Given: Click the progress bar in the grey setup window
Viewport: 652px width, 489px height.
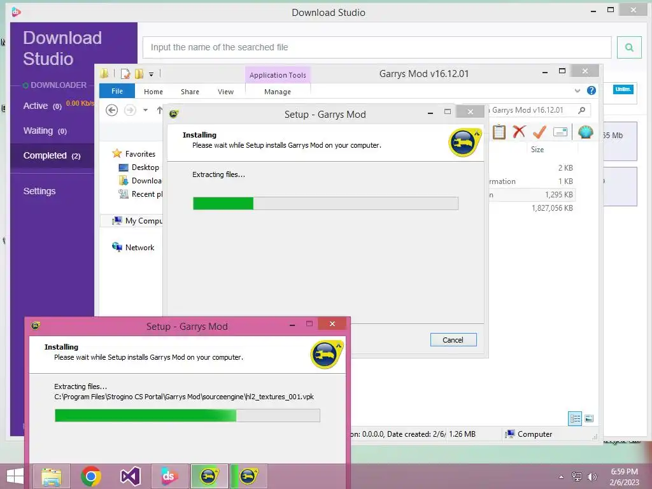Looking at the screenshot, I should [x=325, y=203].
